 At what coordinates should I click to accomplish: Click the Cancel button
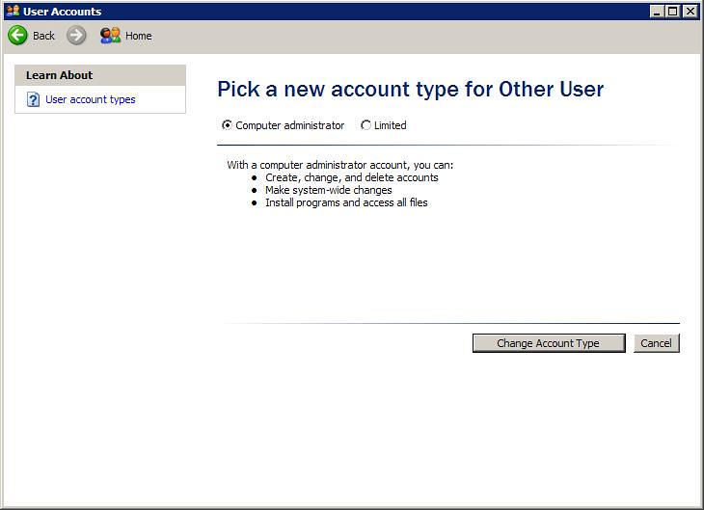click(656, 343)
